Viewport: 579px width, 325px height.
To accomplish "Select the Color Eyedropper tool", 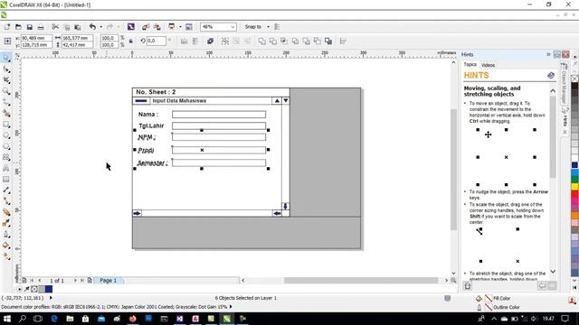I will (6, 223).
